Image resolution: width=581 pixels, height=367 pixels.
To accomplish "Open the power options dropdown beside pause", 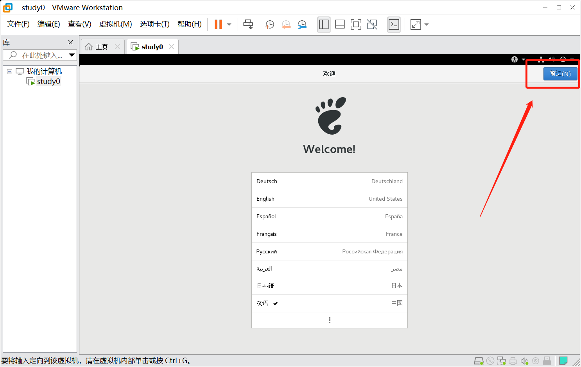I will 229,25.
